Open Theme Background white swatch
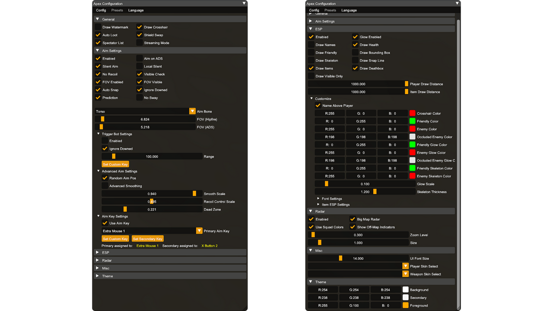 pyautogui.click(x=405, y=289)
